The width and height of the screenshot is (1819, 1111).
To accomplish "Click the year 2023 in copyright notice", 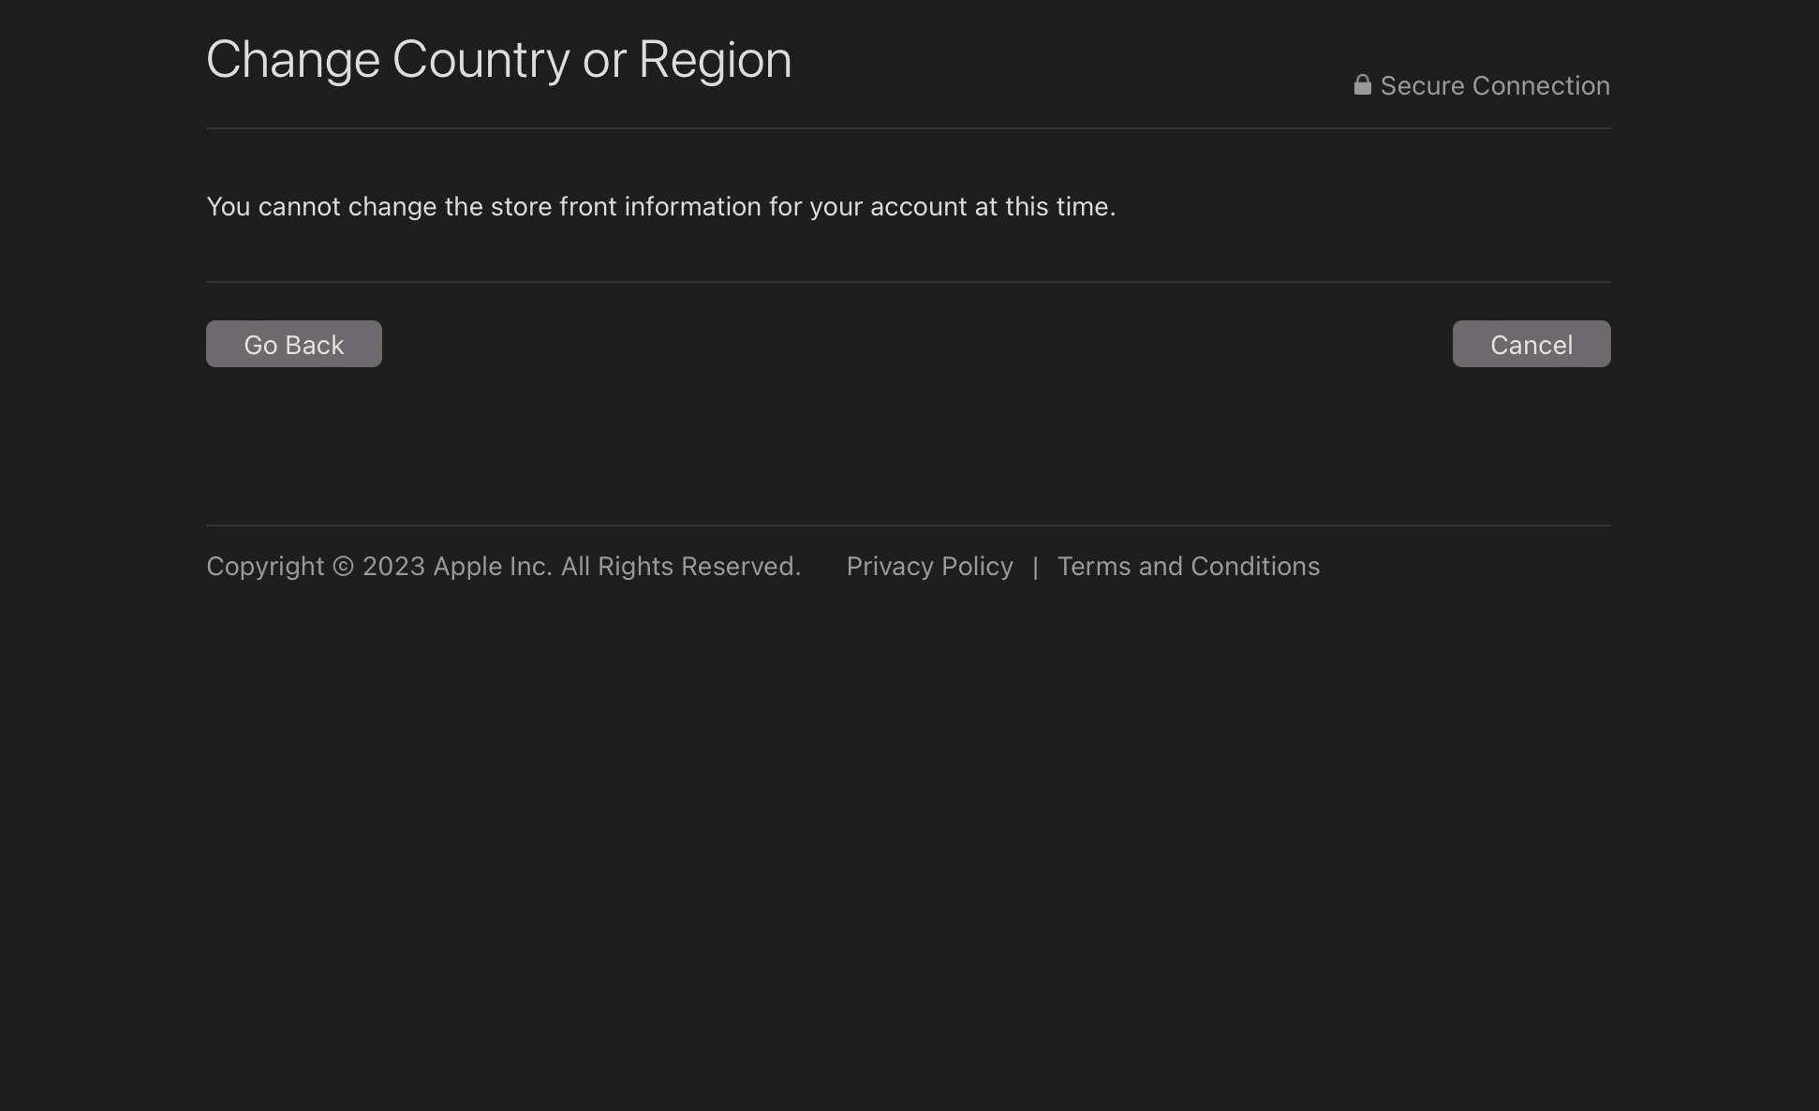I will 393,567.
